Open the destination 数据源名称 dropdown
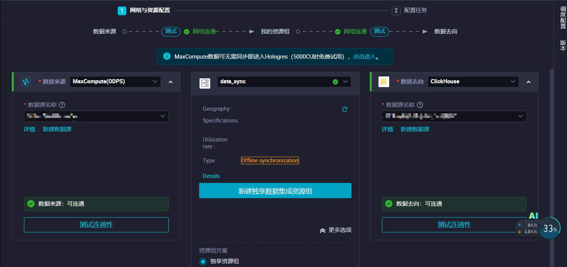The image size is (567, 267). click(x=454, y=116)
